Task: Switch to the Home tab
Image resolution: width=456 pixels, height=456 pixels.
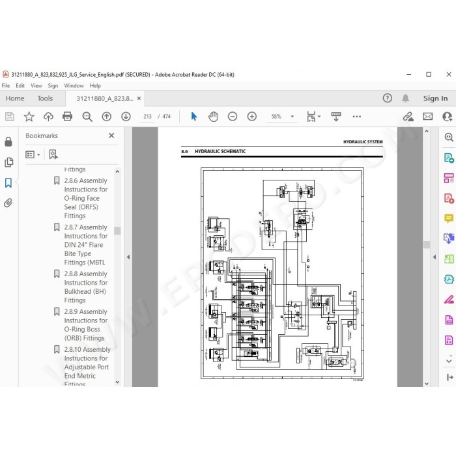Action: click(x=15, y=98)
